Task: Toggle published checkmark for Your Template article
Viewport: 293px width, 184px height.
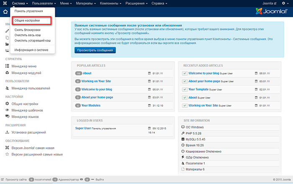Action: (x=185, y=89)
